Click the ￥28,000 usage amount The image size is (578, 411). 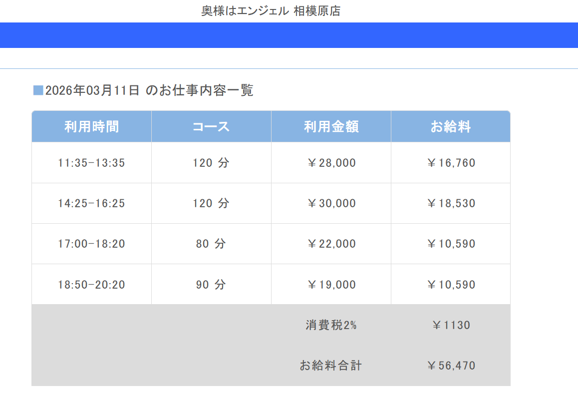pyautogui.click(x=331, y=163)
